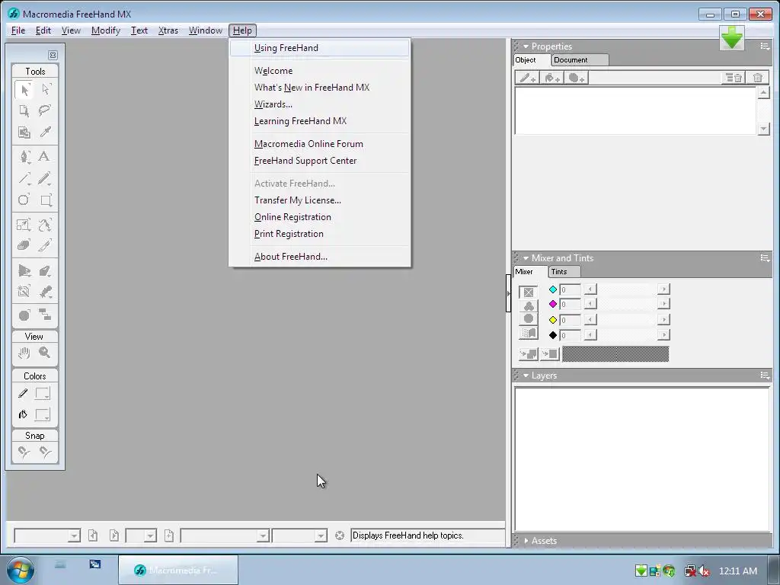780x585 pixels.
Task: Open the fill color dropdown in Colors
Action: point(43,414)
